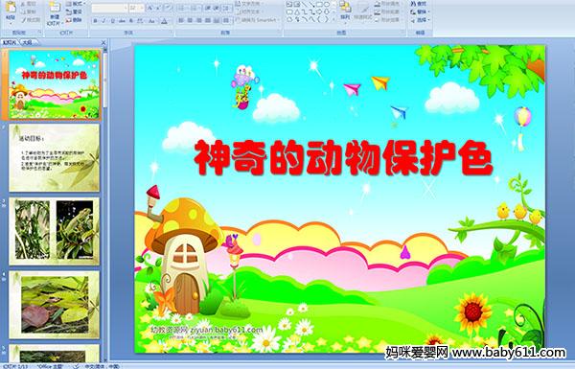
Task: Click the Find button in Editing group
Action: tap(419, 4)
